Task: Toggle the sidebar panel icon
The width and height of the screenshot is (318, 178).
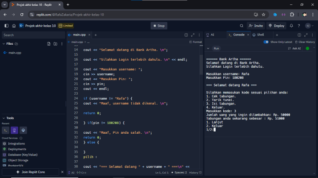Action: [6, 26]
